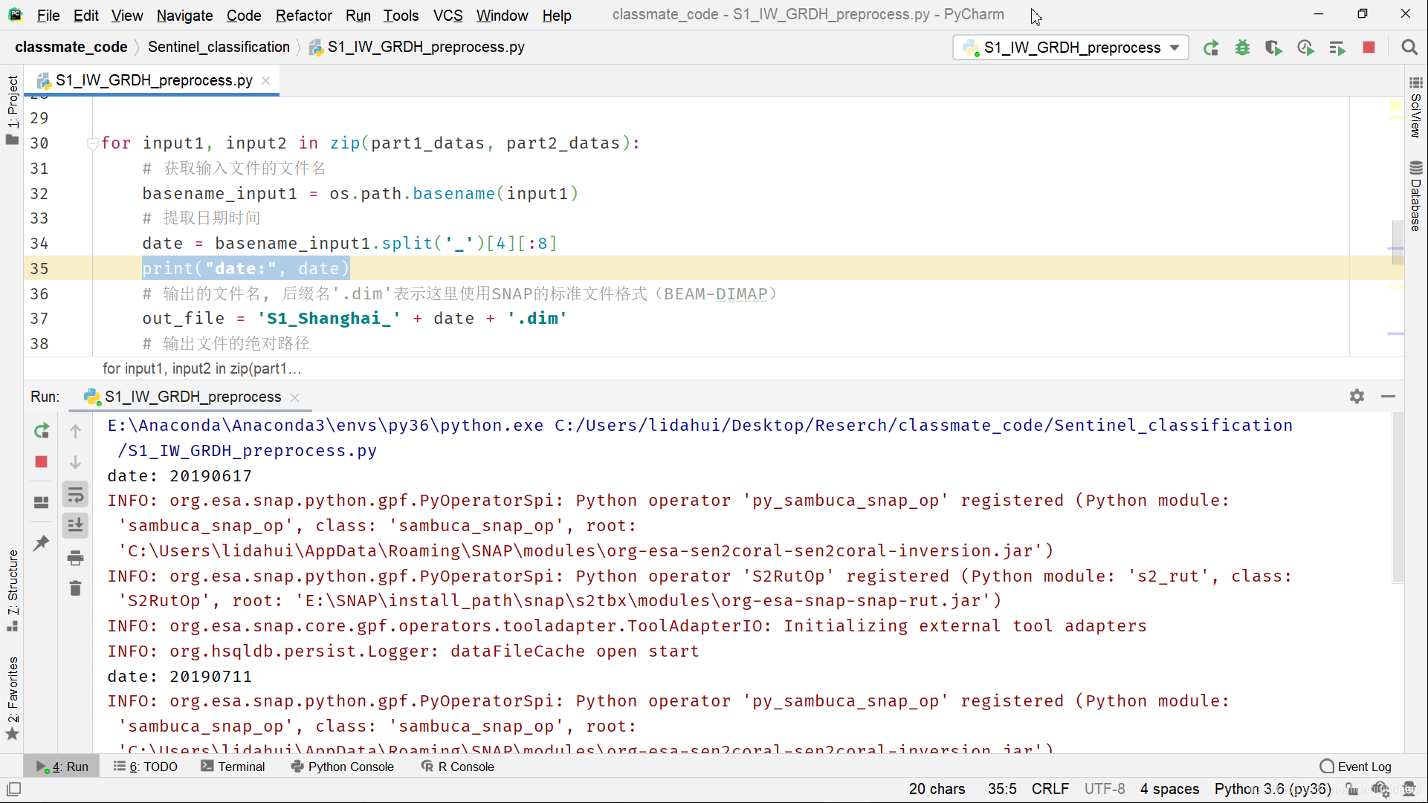Open the Help menu
The width and height of the screenshot is (1428, 803).
tap(556, 15)
